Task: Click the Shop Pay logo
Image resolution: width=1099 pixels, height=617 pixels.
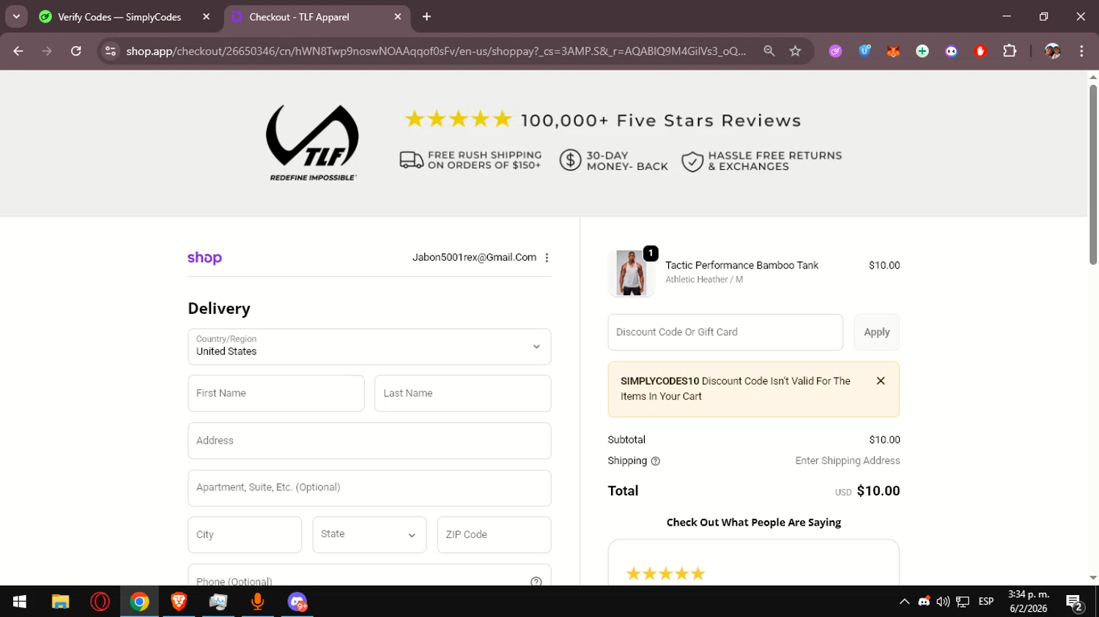Action: (x=204, y=258)
